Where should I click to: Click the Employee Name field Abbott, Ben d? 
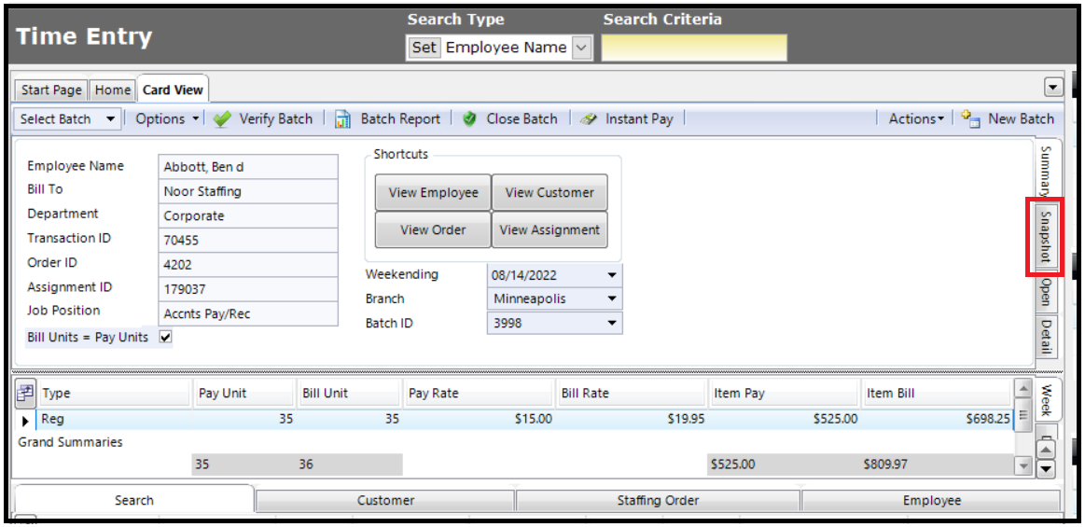pyautogui.click(x=248, y=167)
